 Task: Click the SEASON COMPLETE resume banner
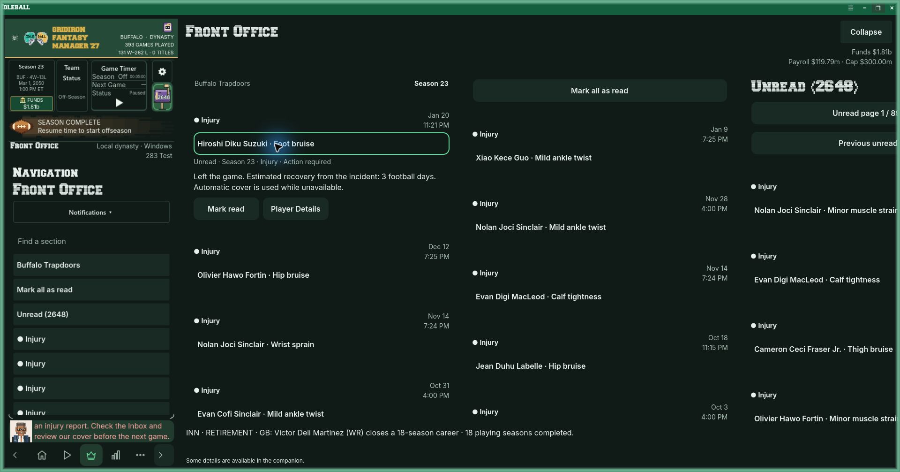tap(91, 126)
